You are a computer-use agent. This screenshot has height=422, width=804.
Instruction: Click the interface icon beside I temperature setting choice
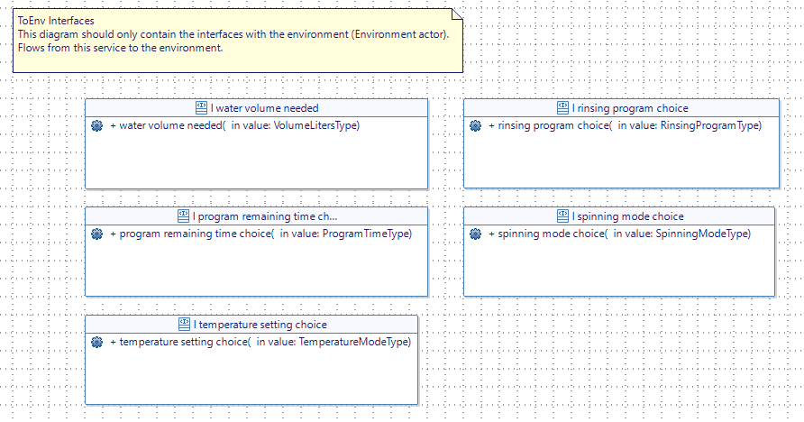pyautogui.click(x=184, y=324)
